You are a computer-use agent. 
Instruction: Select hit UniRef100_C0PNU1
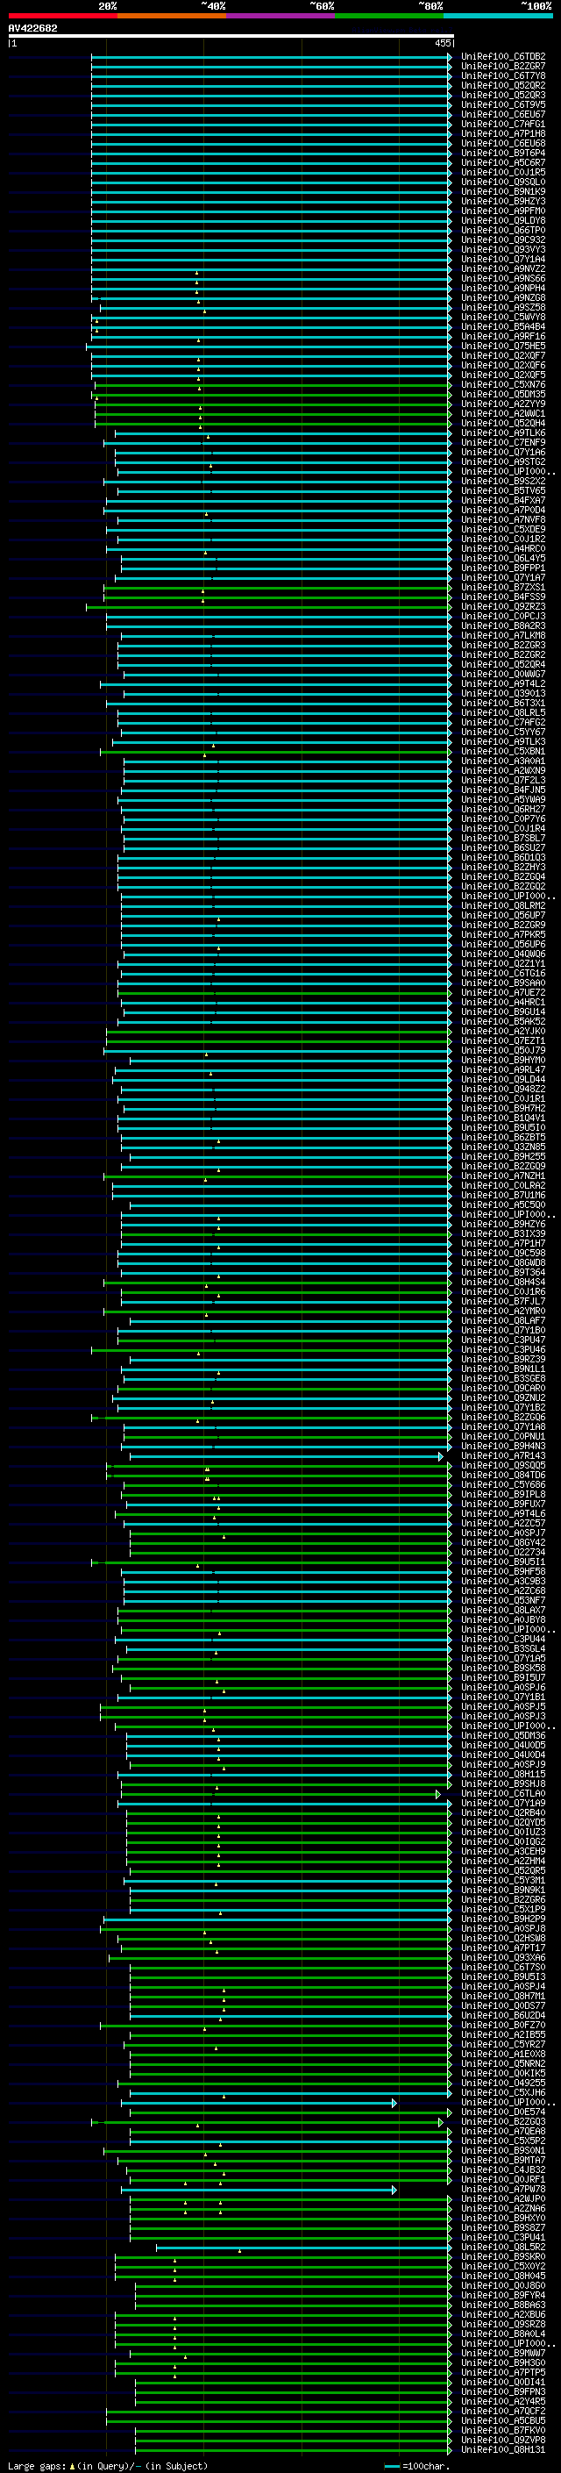click(503, 1436)
